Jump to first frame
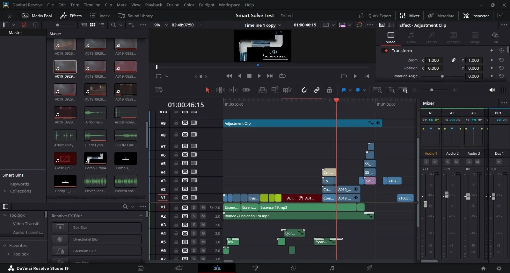The width and height of the screenshot is (510, 273). 229,76
